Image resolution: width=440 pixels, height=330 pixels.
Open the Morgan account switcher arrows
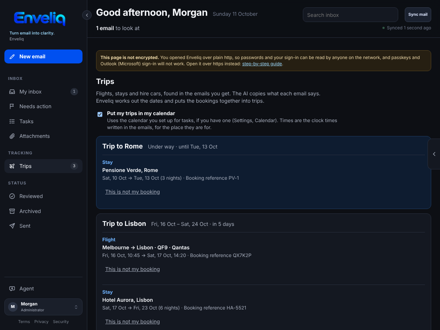coord(76,307)
